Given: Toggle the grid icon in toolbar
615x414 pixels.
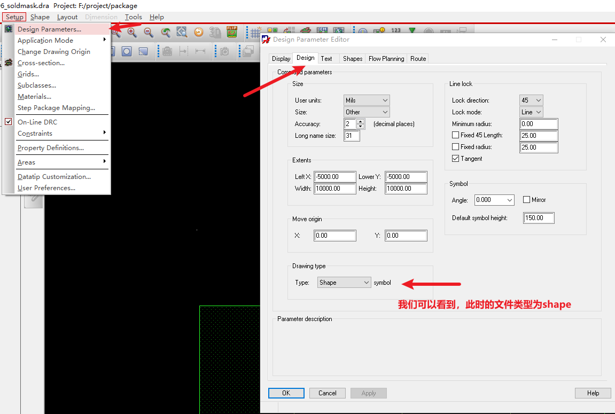Looking at the screenshot, I should [x=256, y=32].
